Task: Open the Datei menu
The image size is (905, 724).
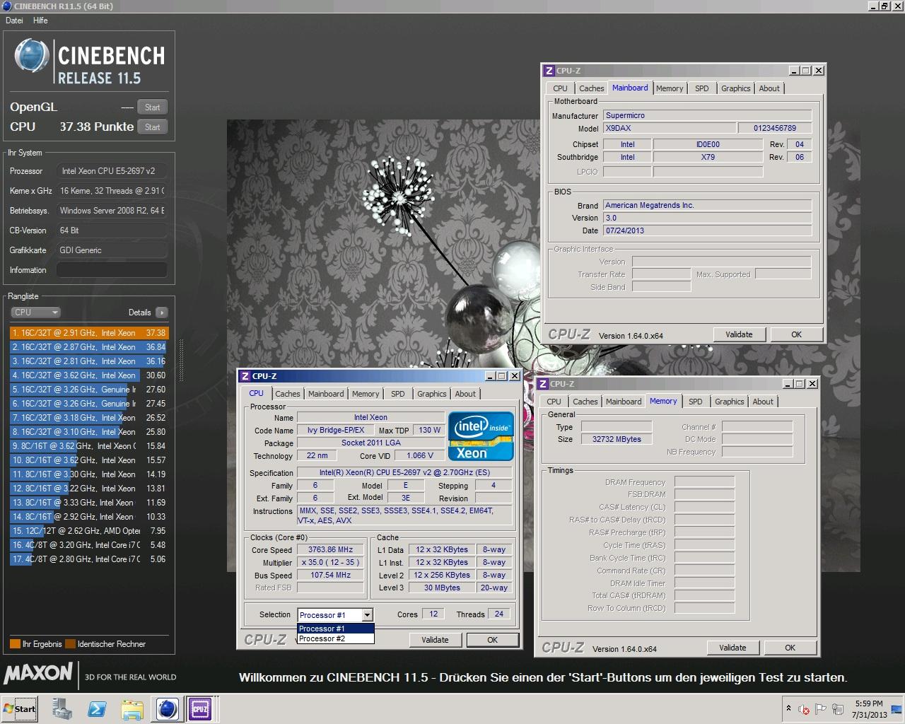Action: pyautogui.click(x=14, y=21)
